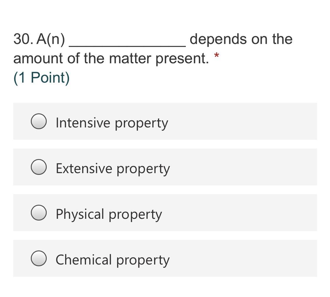Click the 'depends on the' question text
This screenshot has width=330, height=297.
[x=241, y=39]
